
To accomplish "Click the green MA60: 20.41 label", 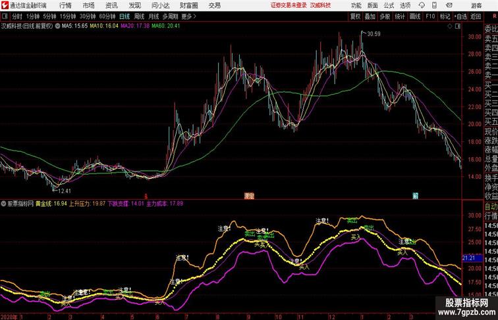I will pos(166,26).
